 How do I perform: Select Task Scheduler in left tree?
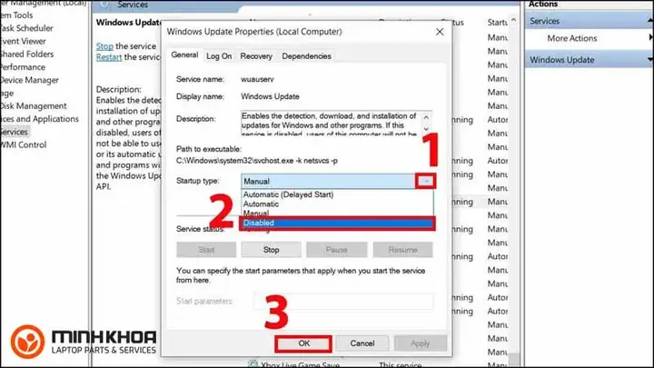[x=26, y=28]
